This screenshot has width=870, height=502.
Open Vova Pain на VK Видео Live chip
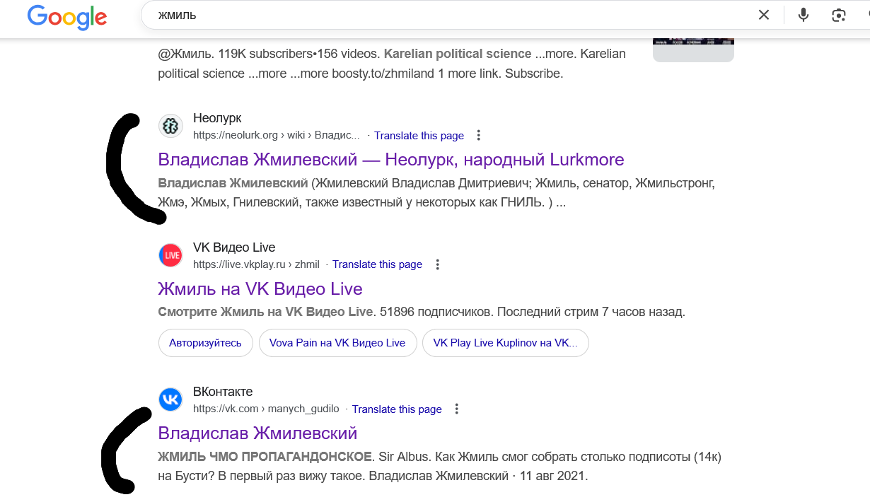[x=337, y=343]
